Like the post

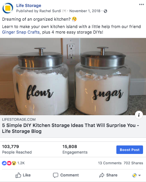[x=23, y=175]
